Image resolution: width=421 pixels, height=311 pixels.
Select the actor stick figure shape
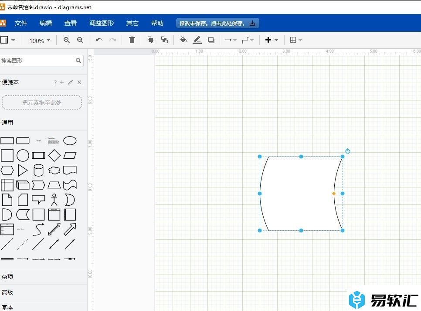(x=54, y=200)
